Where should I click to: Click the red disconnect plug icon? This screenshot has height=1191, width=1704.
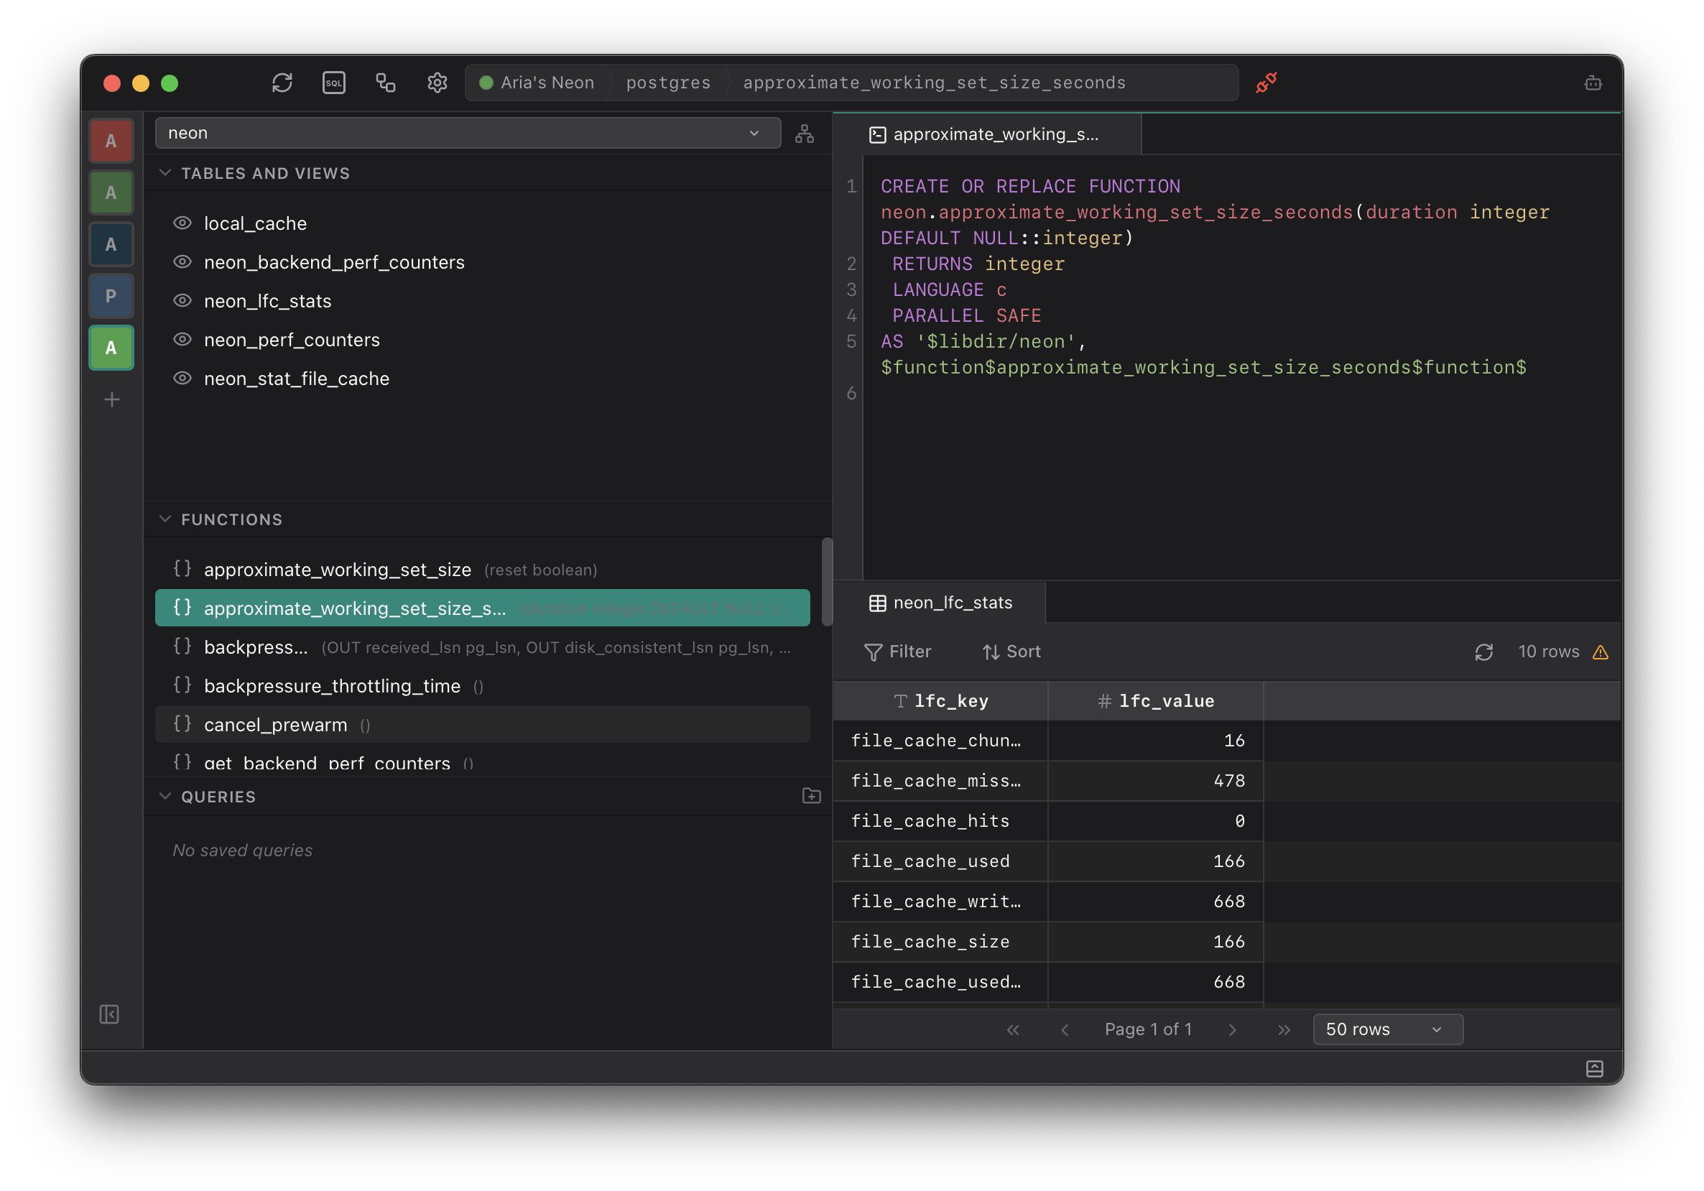[x=1266, y=83]
